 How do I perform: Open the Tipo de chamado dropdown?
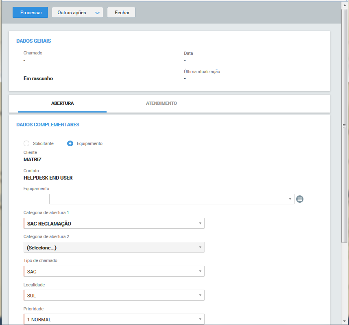pyautogui.click(x=114, y=271)
